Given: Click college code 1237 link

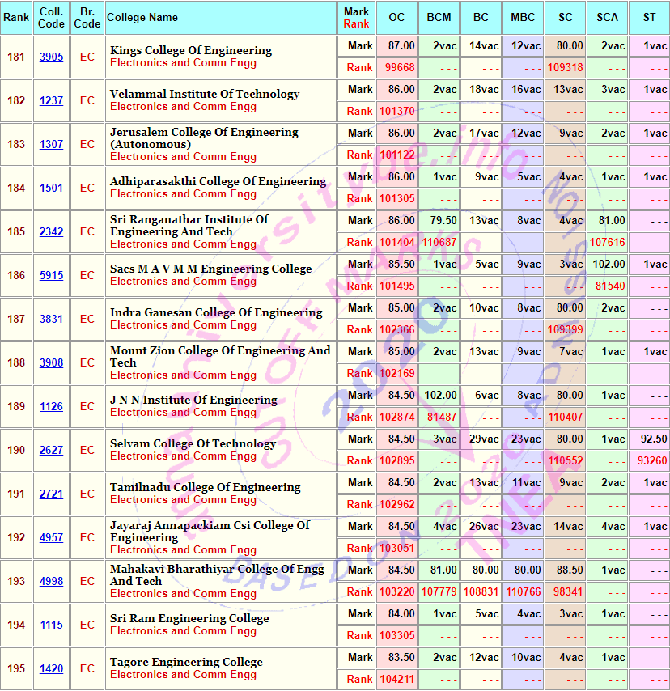Looking at the screenshot, I should pos(51,101).
